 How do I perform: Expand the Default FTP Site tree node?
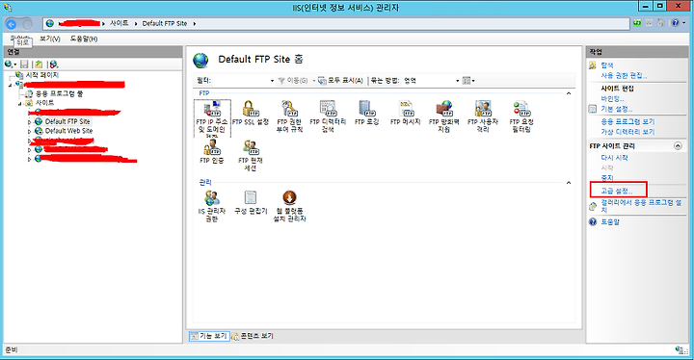coord(29,121)
